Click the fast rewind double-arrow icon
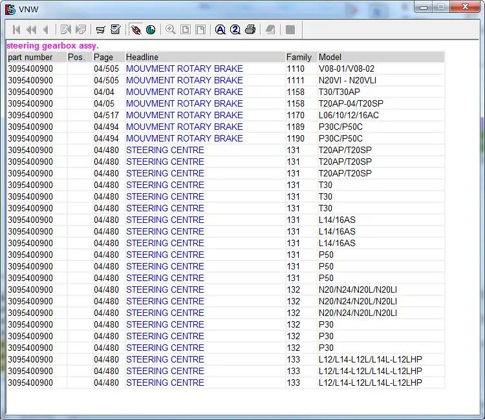The height and width of the screenshot is (420, 485). [x=32, y=30]
